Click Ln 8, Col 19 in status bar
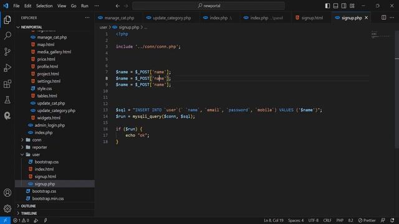Viewport: 399px width, 224px height. [273, 220]
